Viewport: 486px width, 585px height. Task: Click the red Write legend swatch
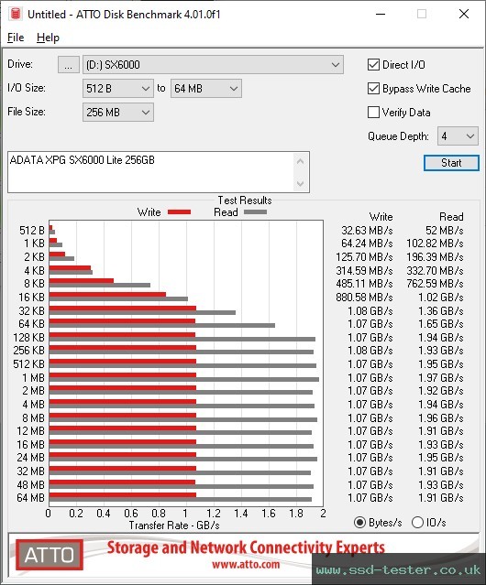coord(180,212)
